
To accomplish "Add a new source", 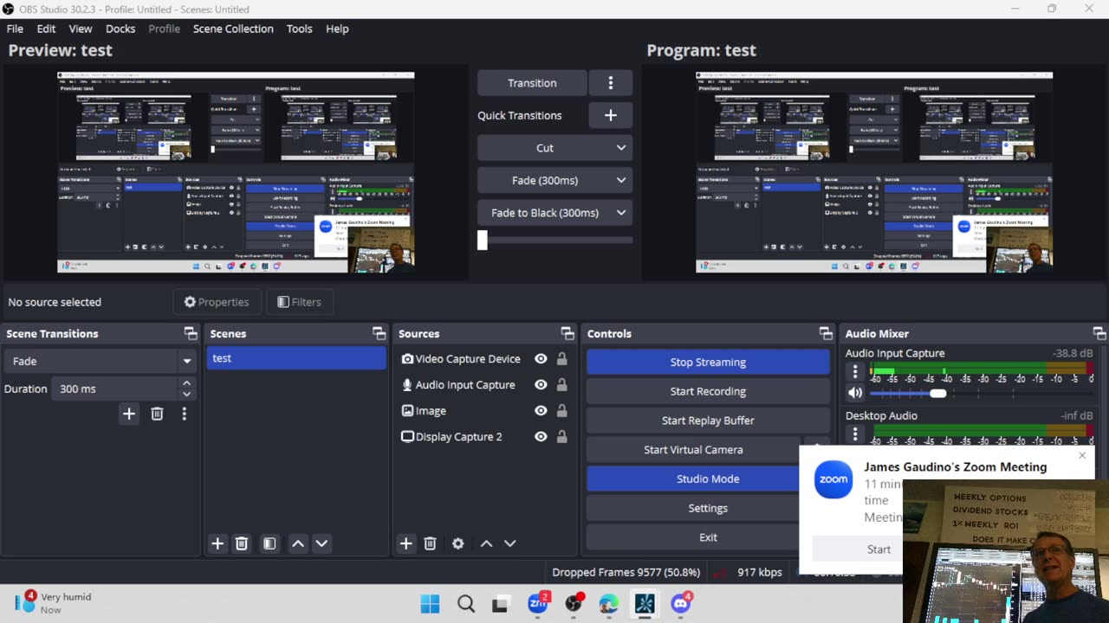I will pos(405,543).
